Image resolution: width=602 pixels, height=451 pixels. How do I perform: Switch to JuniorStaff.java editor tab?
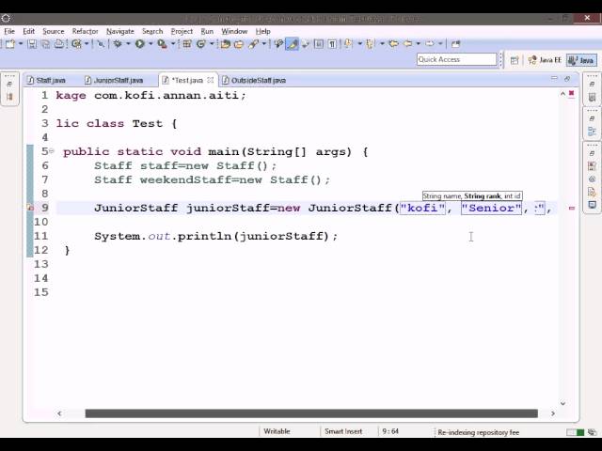pos(114,81)
